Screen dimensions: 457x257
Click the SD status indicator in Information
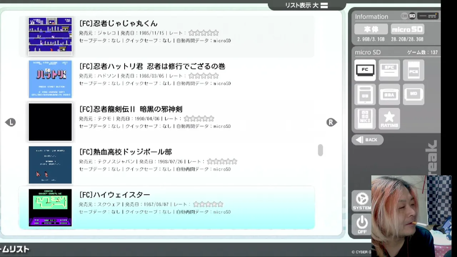412,16
